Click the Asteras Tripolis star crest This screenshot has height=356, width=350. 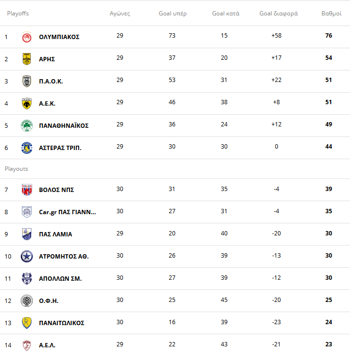[x=27, y=148]
